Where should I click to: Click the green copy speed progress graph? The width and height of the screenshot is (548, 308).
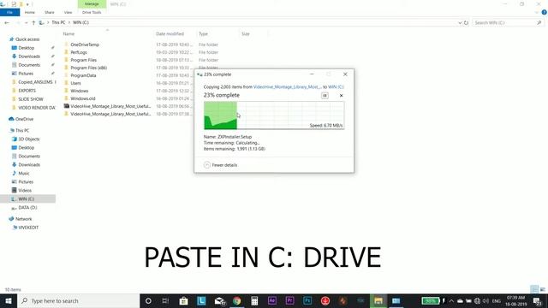pyautogui.click(x=274, y=115)
